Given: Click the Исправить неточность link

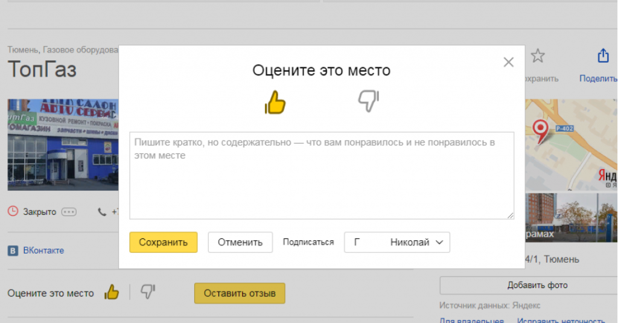Looking at the screenshot, I should click(x=561, y=321).
